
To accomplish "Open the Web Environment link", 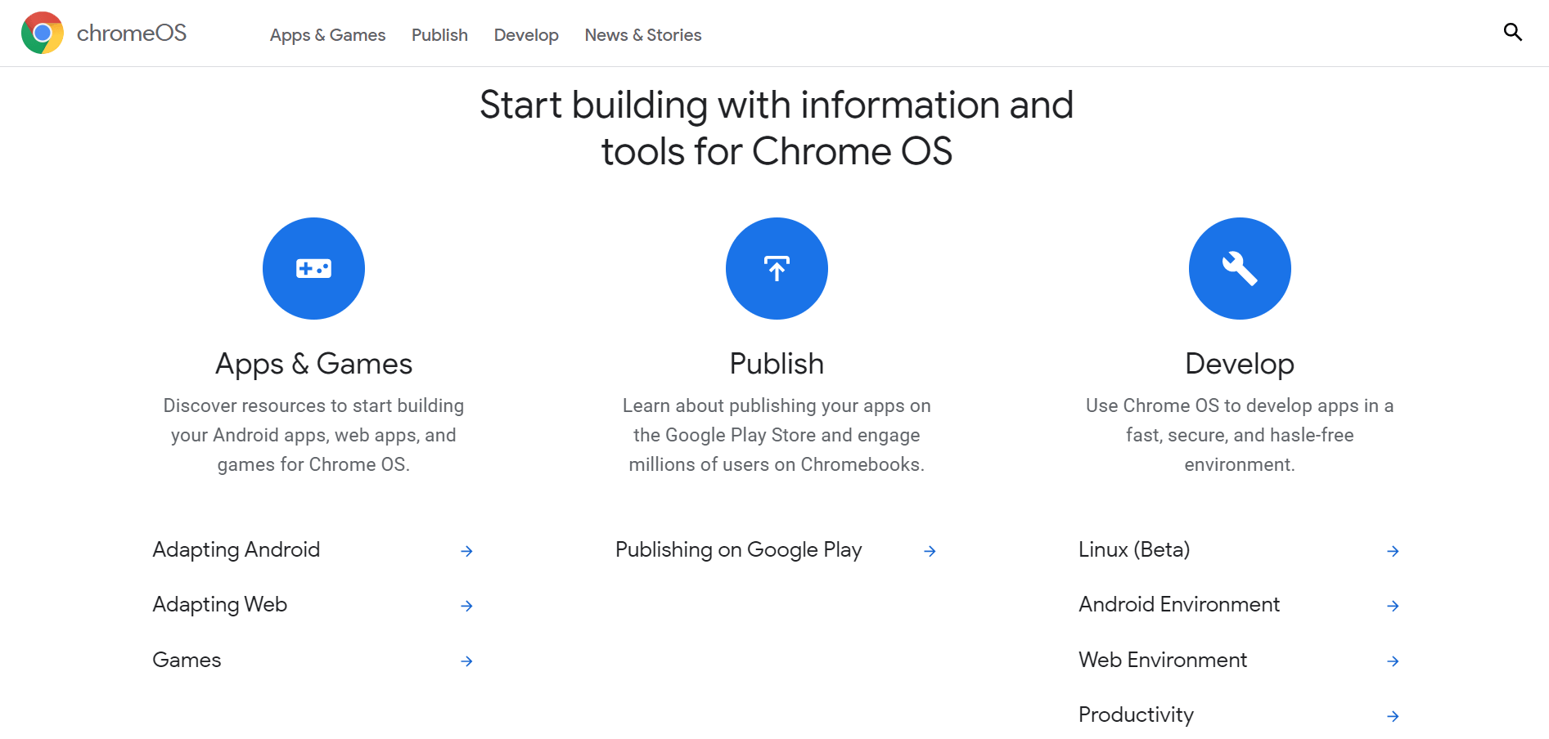I will pos(1163,660).
